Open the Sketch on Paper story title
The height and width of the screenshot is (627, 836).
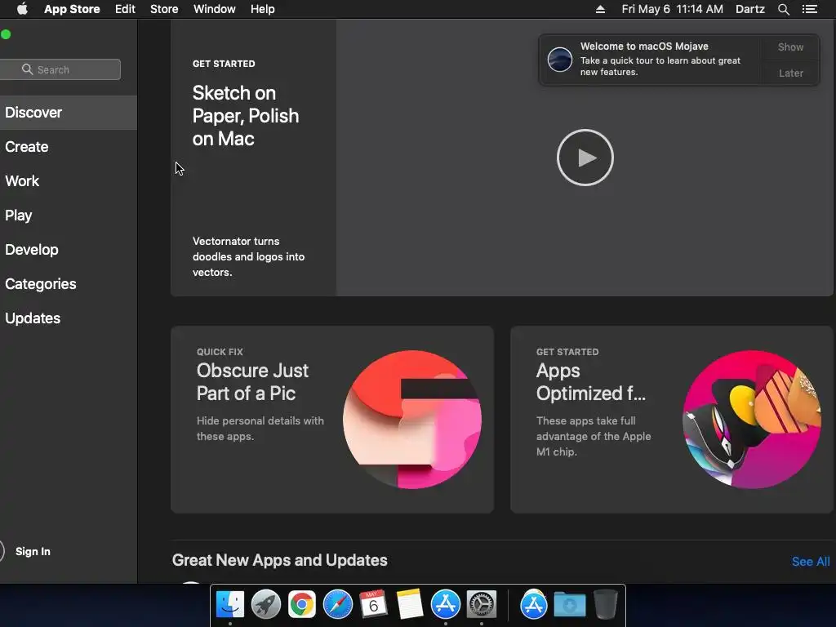click(x=245, y=116)
